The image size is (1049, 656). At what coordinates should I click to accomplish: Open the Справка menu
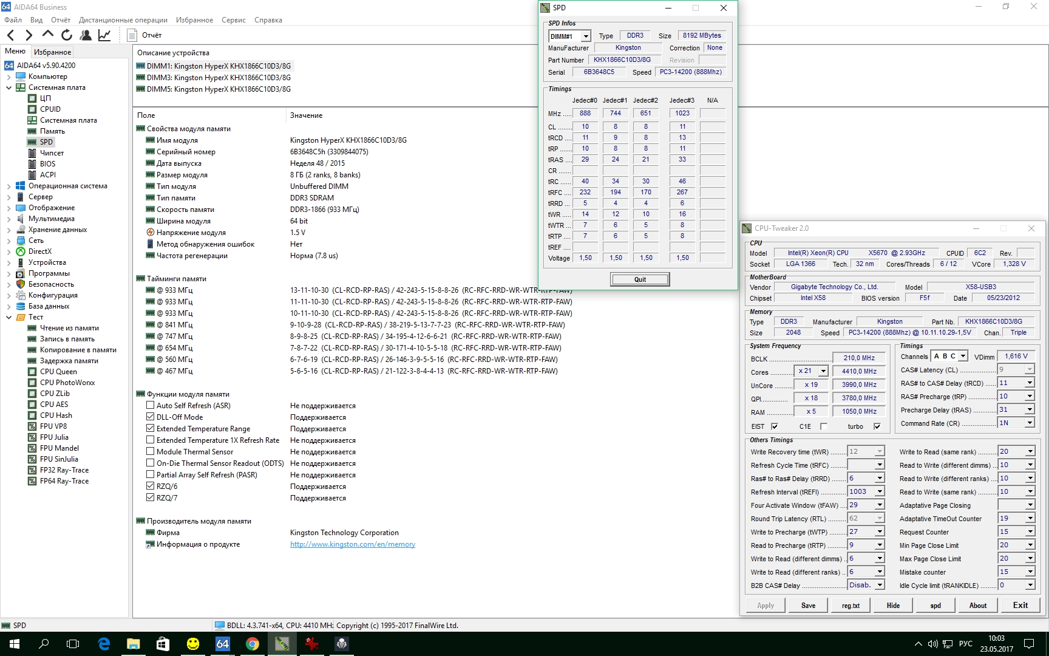point(268,20)
